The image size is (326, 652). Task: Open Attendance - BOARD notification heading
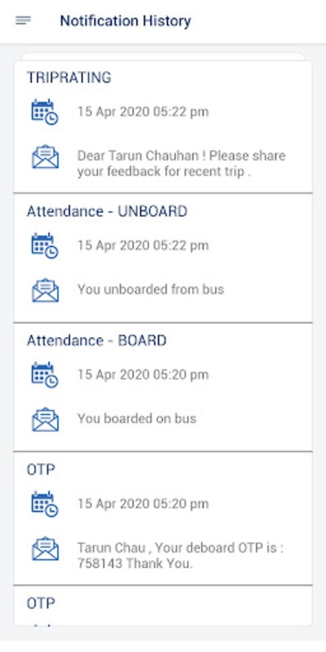click(x=96, y=341)
